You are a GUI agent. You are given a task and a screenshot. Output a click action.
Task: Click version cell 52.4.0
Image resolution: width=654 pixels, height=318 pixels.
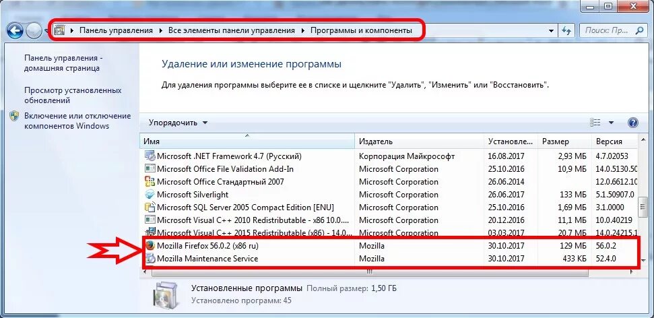coord(606,259)
